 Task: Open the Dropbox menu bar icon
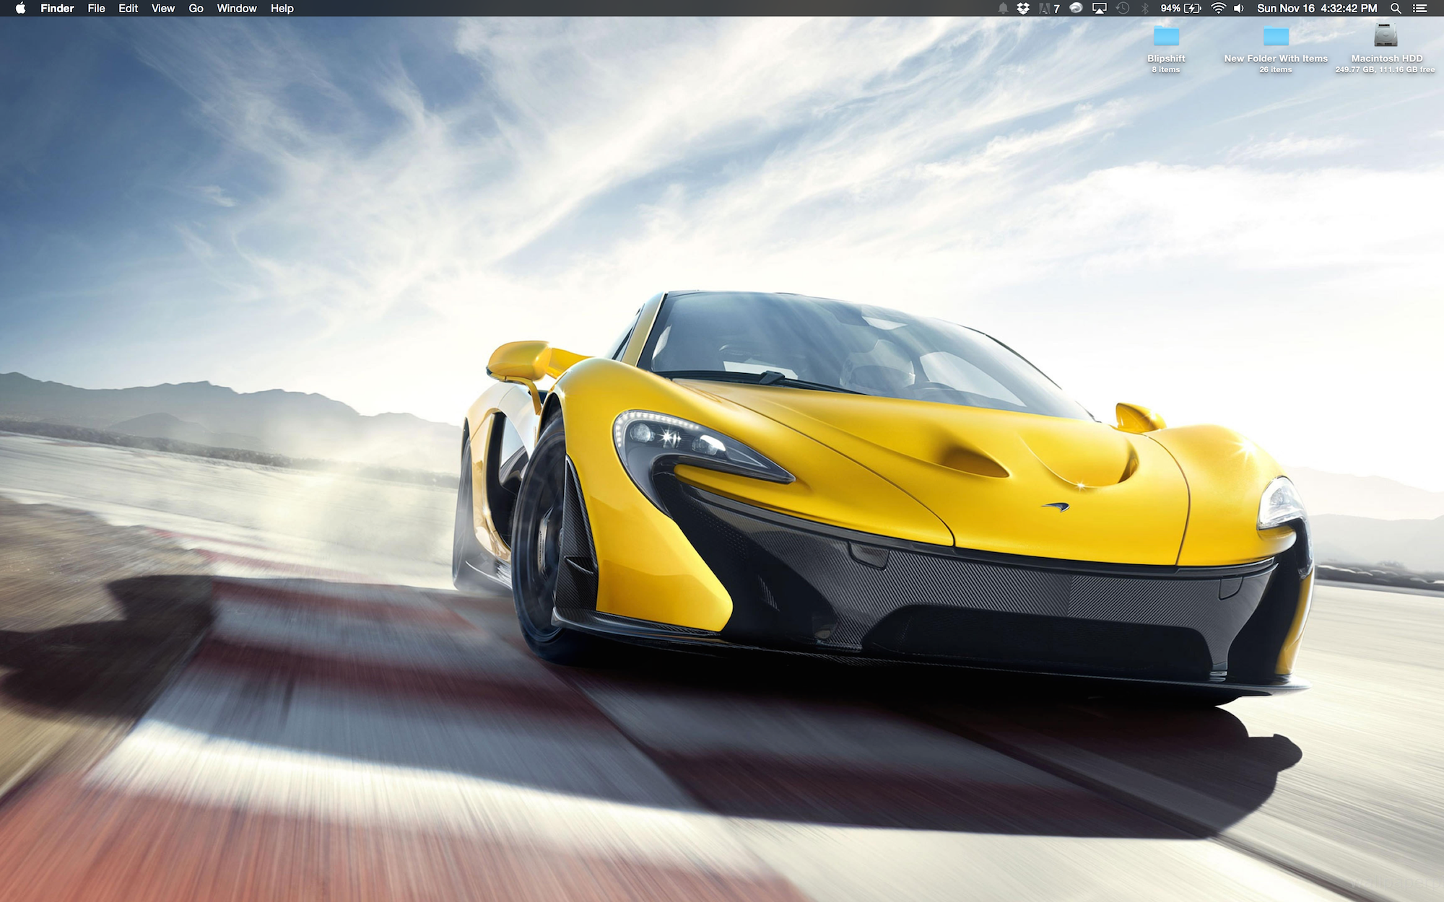(x=1023, y=9)
